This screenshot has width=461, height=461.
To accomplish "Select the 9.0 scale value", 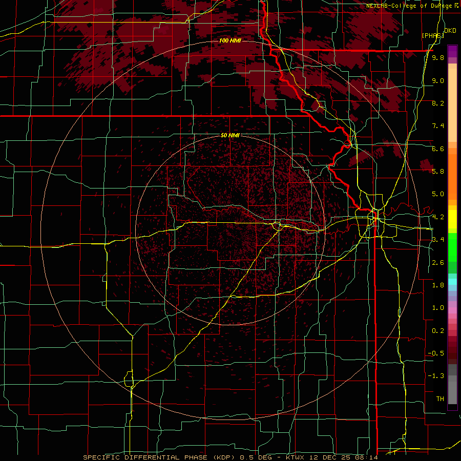I will pos(438,80).
